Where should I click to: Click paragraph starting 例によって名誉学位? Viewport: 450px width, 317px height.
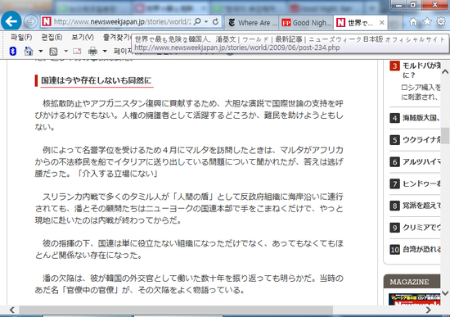pyautogui.click(x=189, y=162)
